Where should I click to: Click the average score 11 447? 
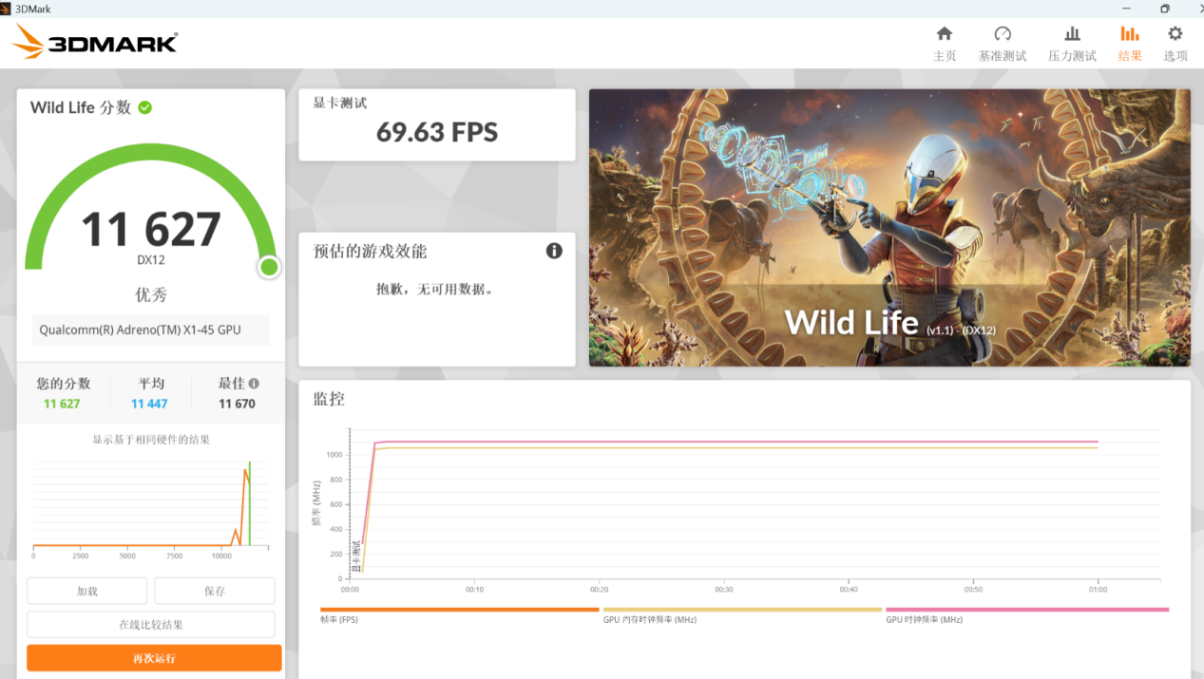click(x=149, y=404)
